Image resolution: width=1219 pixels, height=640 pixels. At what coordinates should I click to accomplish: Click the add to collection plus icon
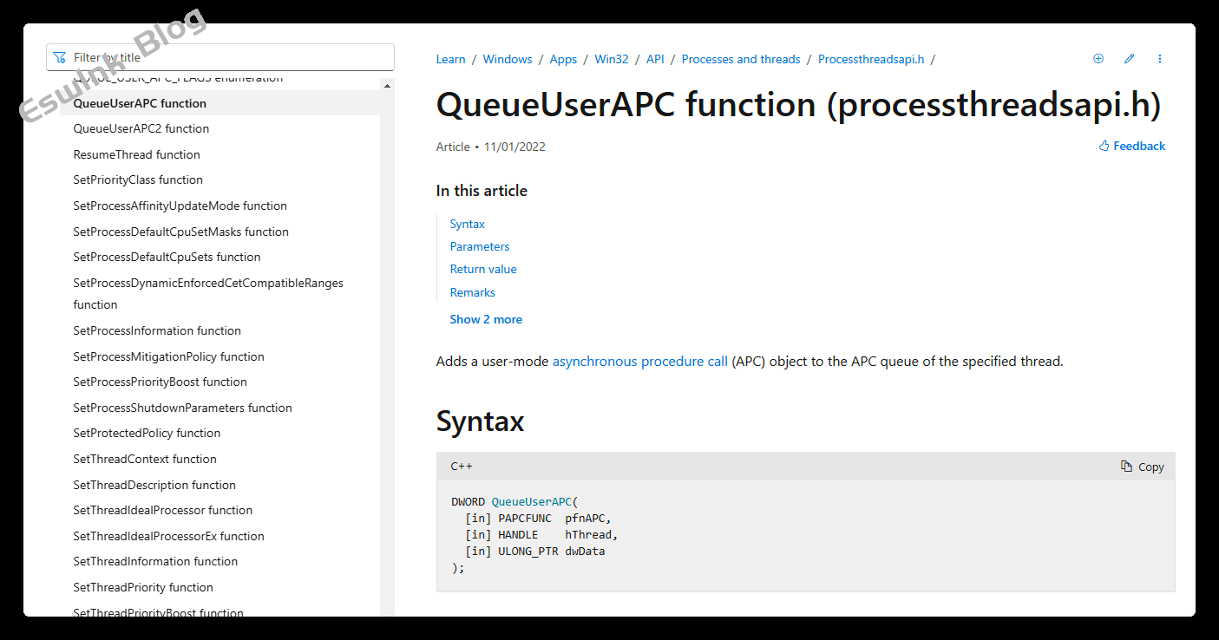[x=1098, y=59]
